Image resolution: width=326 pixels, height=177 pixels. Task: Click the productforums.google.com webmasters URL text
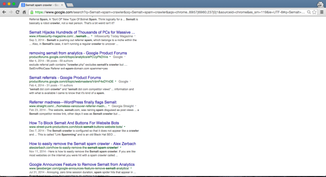[71, 82]
